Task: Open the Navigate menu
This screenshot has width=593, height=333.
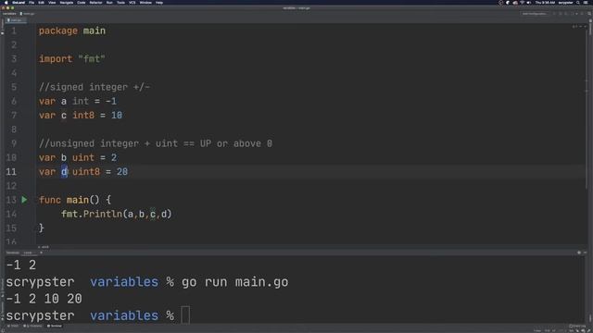Action: point(67,3)
